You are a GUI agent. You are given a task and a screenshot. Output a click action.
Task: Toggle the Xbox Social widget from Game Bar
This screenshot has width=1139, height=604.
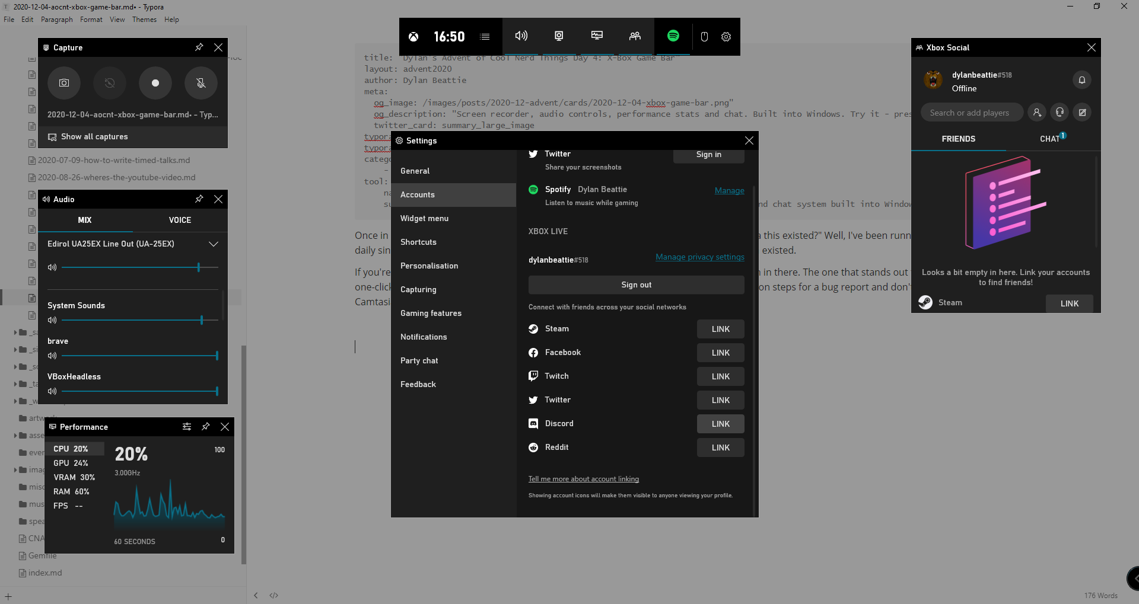[x=635, y=36]
